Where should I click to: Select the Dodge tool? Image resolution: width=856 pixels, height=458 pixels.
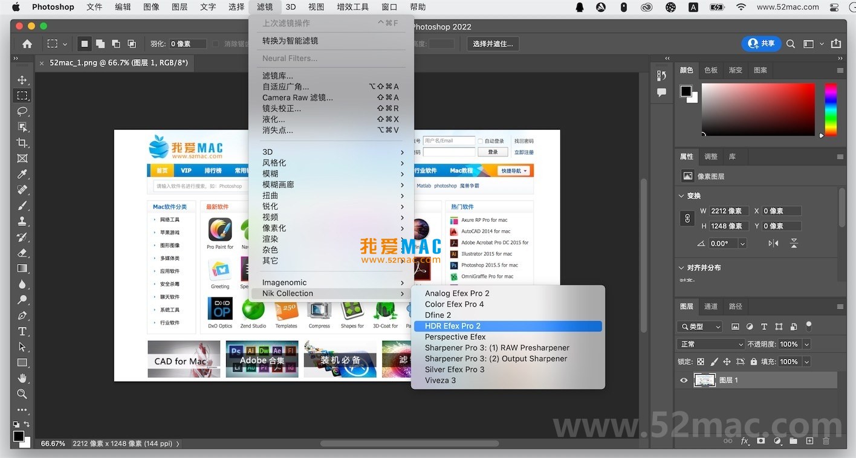[x=22, y=300]
